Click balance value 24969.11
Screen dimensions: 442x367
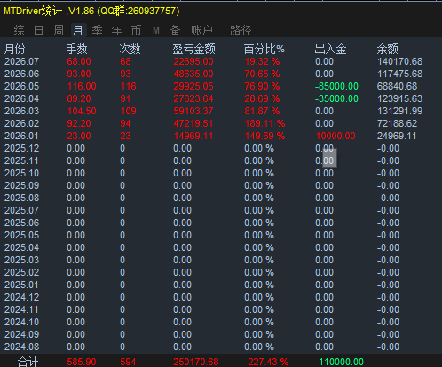397,136
